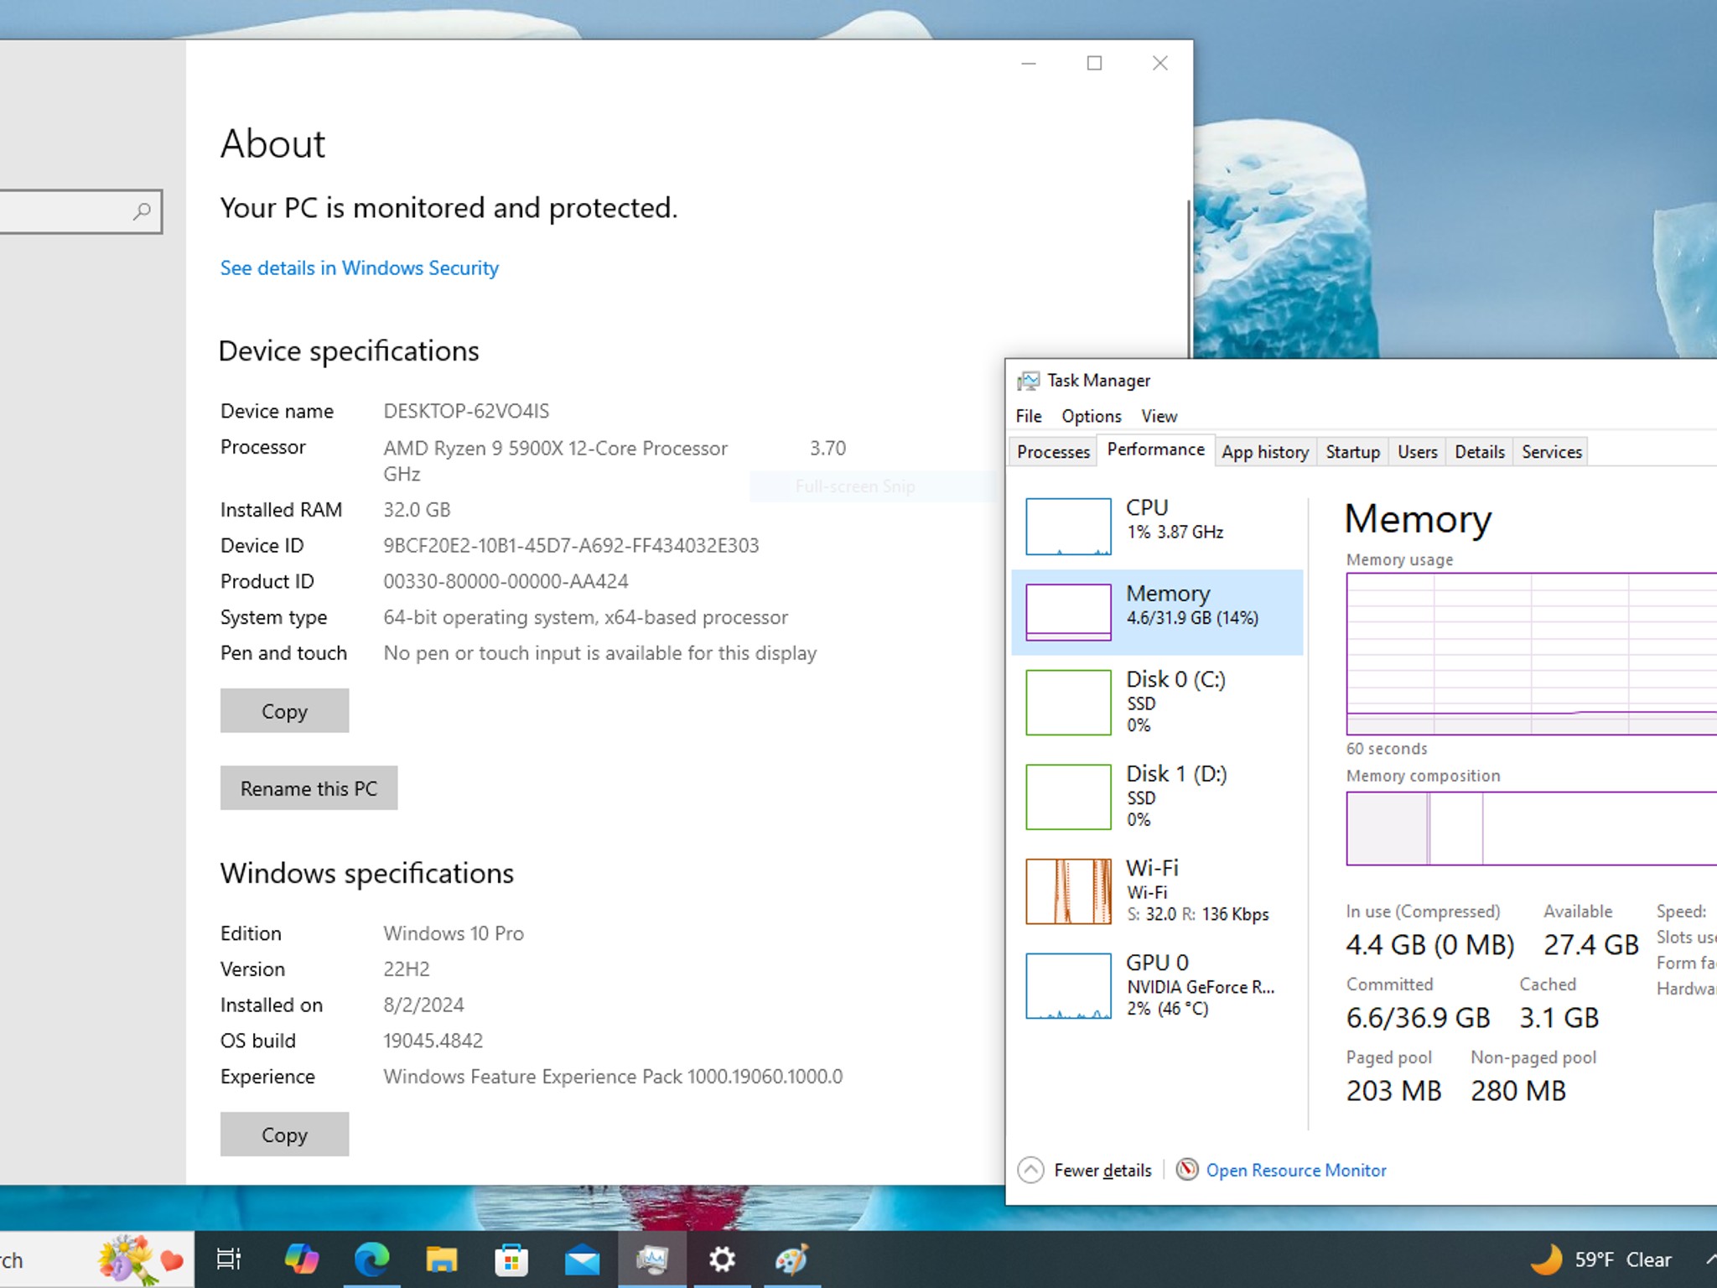
Task: Select the CPU performance graph thumbnail
Action: (x=1068, y=527)
